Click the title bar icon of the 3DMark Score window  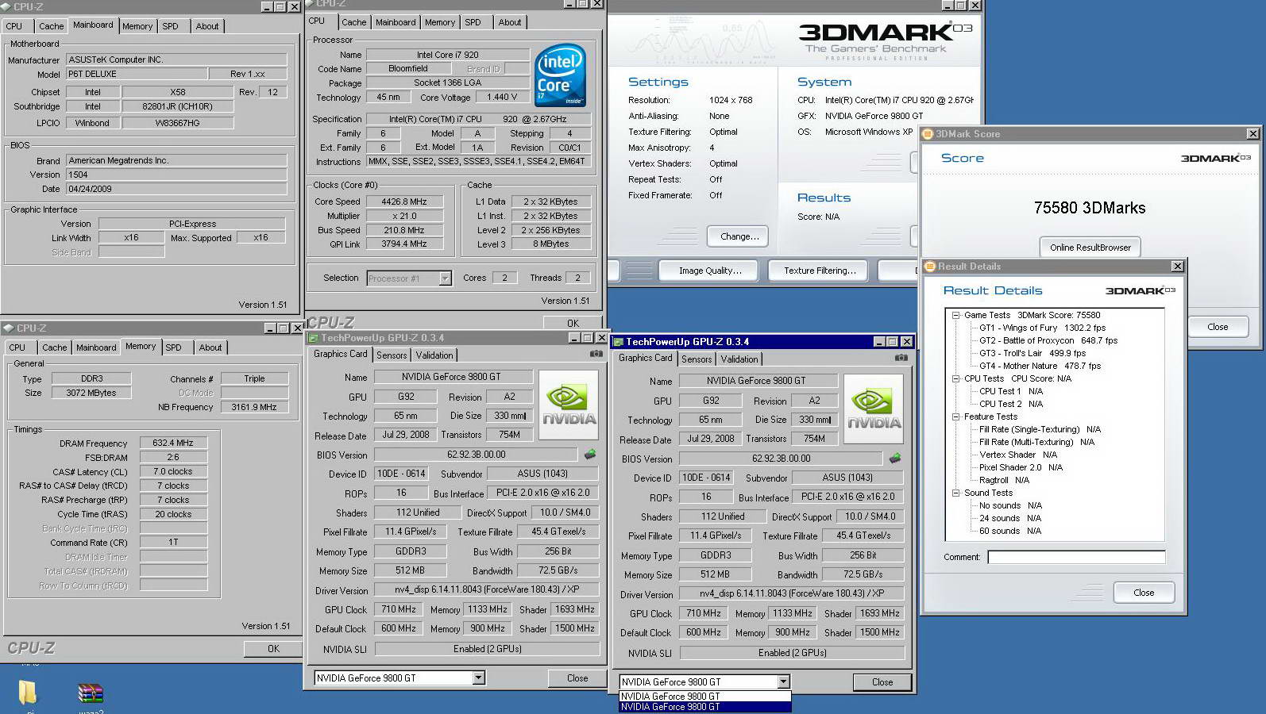[927, 134]
